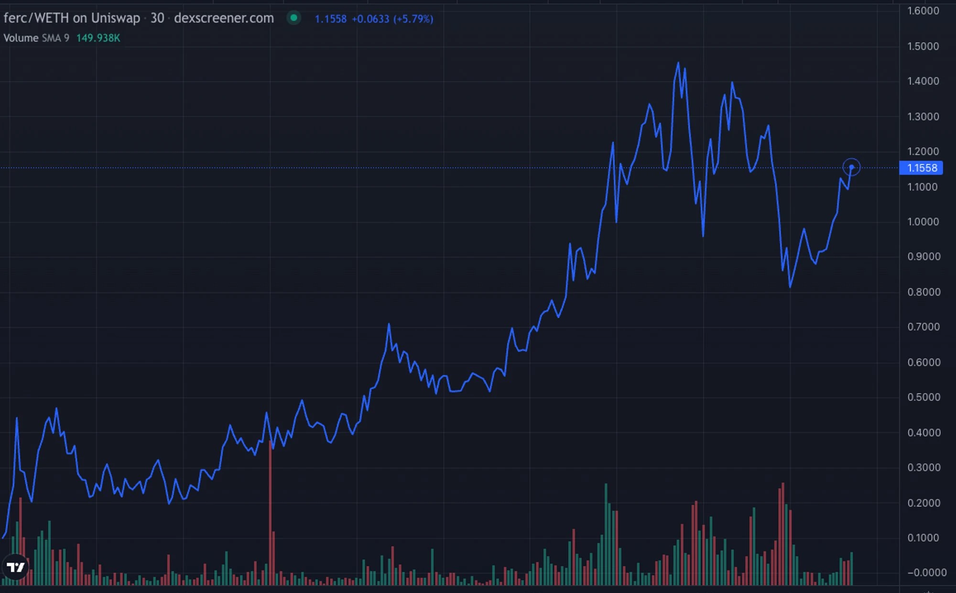Image resolution: width=956 pixels, height=593 pixels.
Task: Click the tallest red volume spike bar
Action: [271, 513]
